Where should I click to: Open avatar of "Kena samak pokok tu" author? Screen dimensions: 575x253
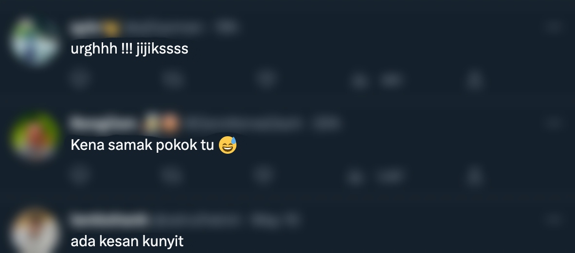(x=35, y=137)
